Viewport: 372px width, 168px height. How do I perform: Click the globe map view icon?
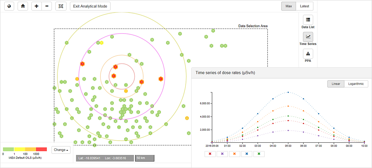click(9, 6)
